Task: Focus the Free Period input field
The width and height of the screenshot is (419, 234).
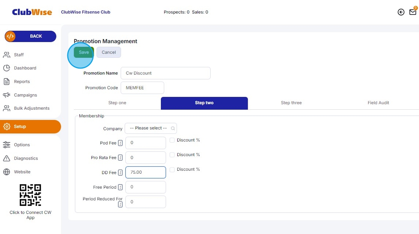Action: pos(146,187)
